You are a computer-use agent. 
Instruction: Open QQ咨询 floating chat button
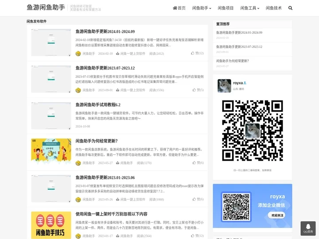point(308,228)
